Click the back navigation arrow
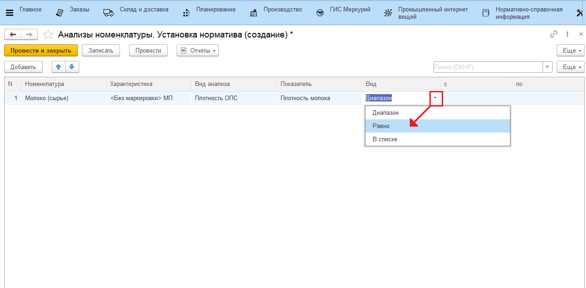The image size is (586, 288). (x=12, y=34)
